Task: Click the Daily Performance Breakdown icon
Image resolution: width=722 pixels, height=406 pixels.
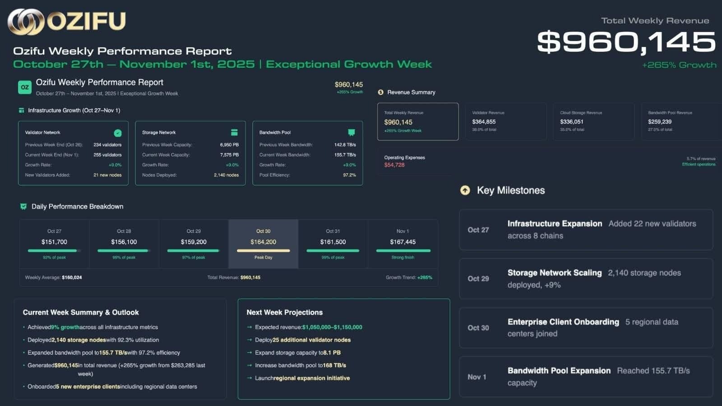Action: coord(23,207)
